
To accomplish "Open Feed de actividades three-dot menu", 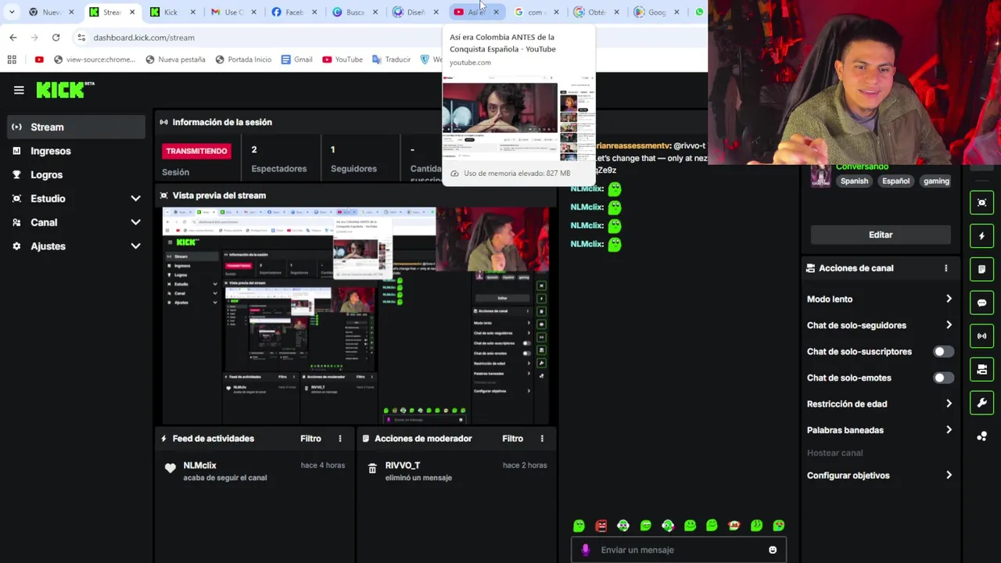I will click(339, 439).
